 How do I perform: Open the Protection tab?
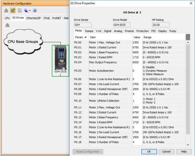click(x=142, y=31)
